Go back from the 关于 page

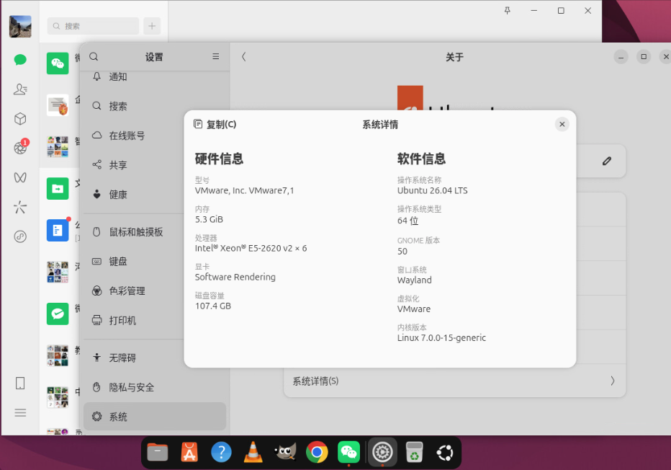243,56
